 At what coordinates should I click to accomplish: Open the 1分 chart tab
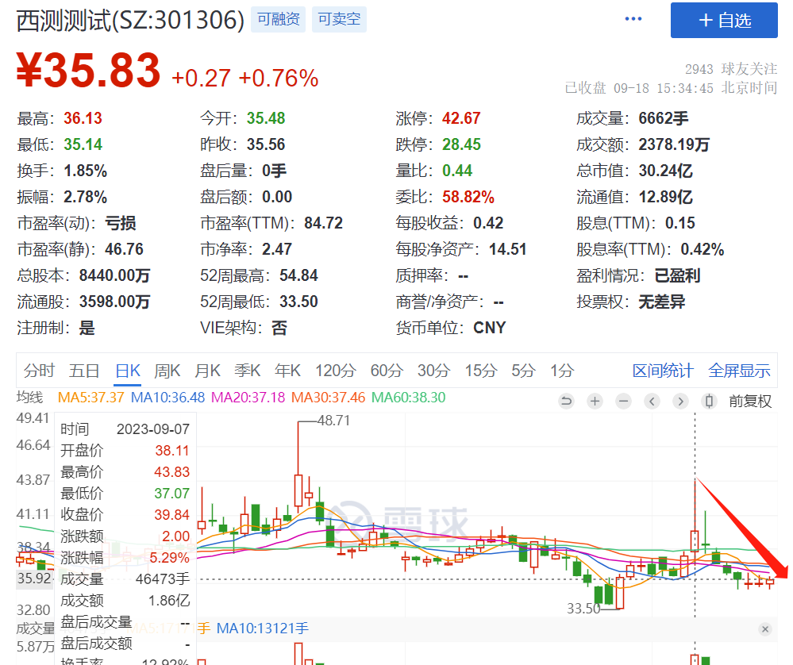pyautogui.click(x=562, y=371)
